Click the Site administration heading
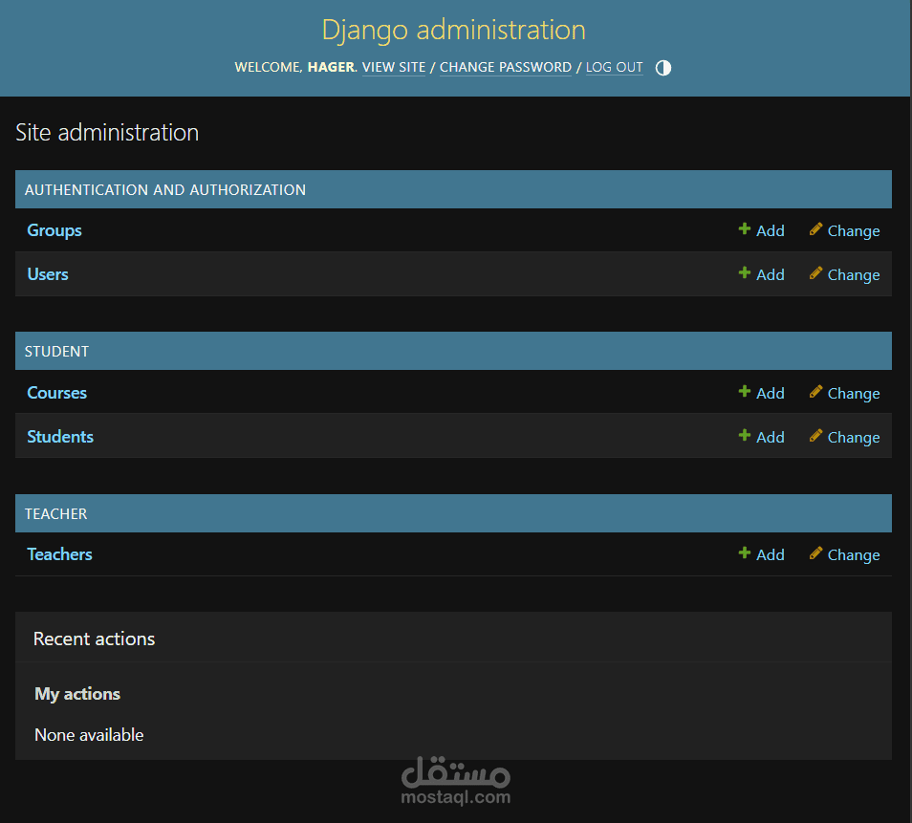Screen dimensions: 912x823 point(107,133)
